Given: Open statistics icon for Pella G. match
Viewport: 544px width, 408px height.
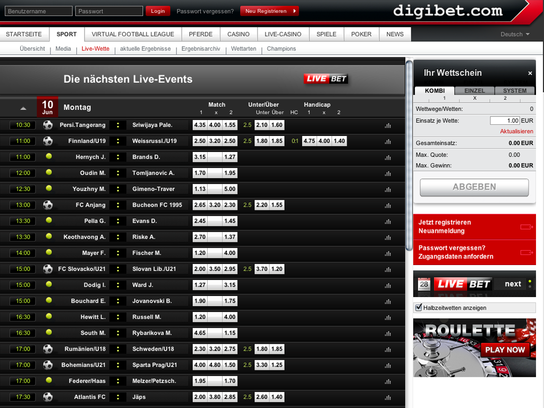Looking at the screenshot, I should tap(388, 222).
